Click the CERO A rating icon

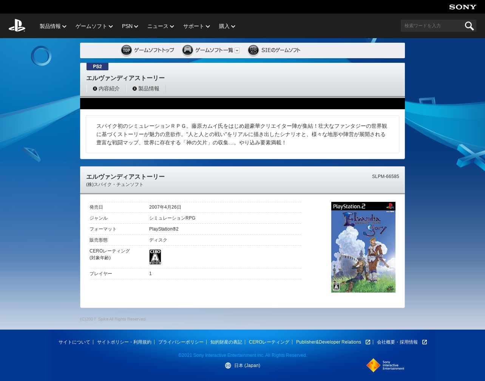pos(155,257)
